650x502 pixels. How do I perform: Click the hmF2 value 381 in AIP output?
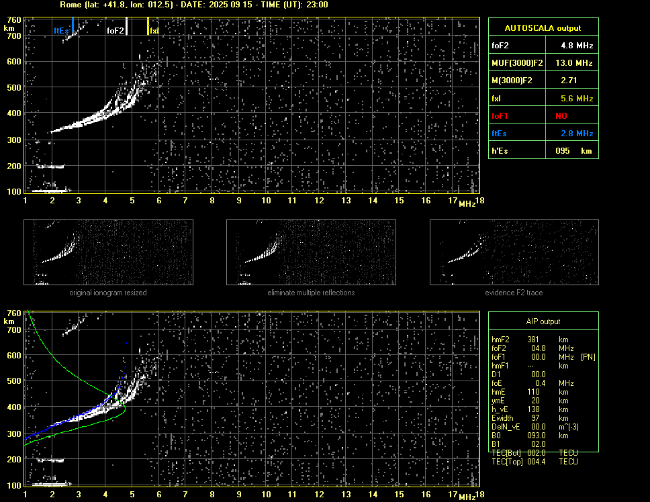[x=533, y=340]
